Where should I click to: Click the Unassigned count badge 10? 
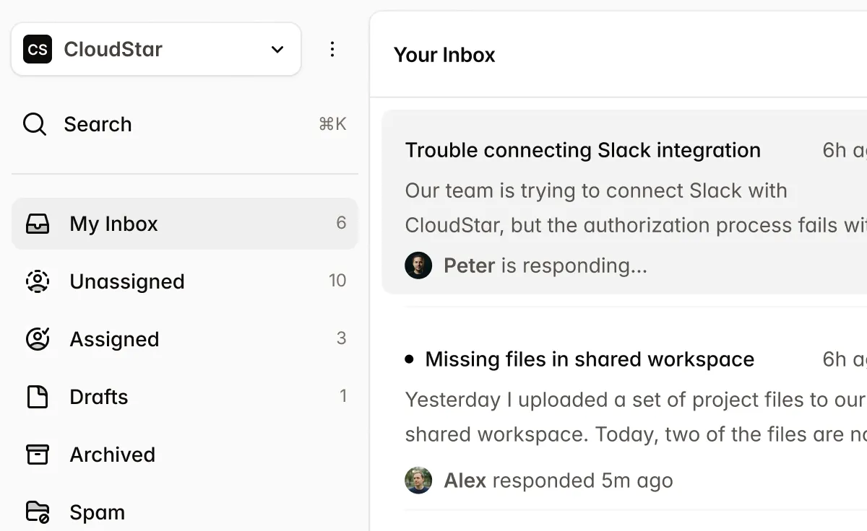[337, 281]
